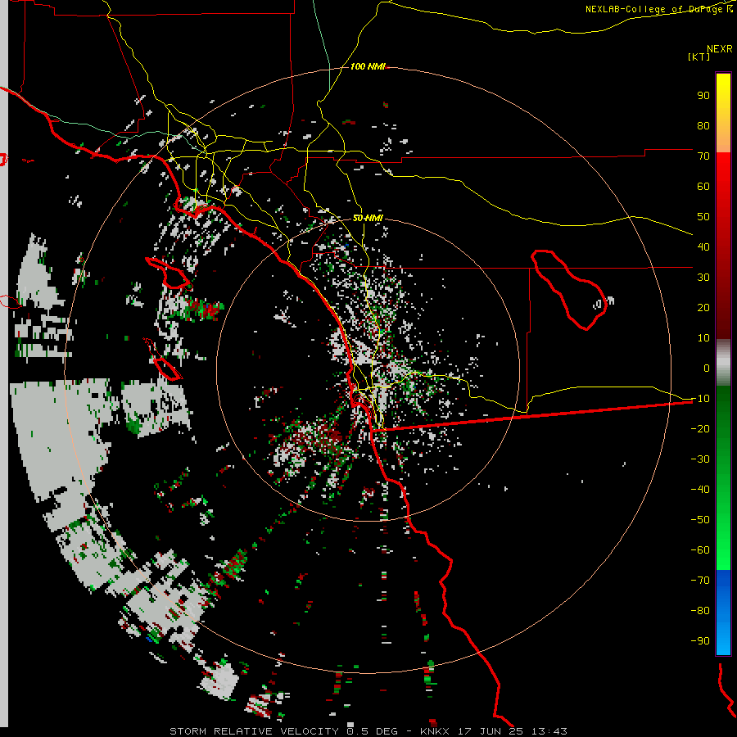Screen dimensions: 737x737
Task: Select the -80 value on velocity scale
Action: [700, 611]
